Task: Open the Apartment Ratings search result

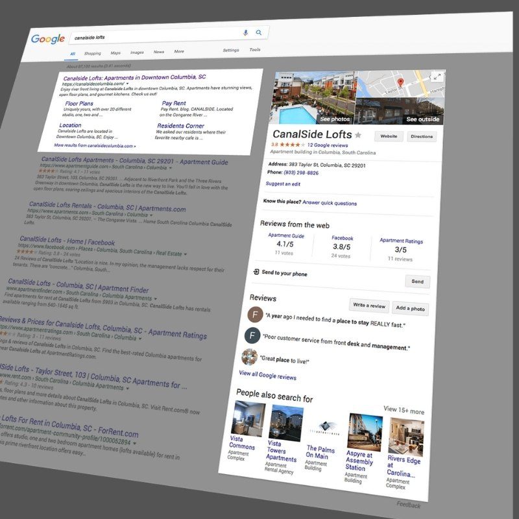Action: tap(103, 328)
